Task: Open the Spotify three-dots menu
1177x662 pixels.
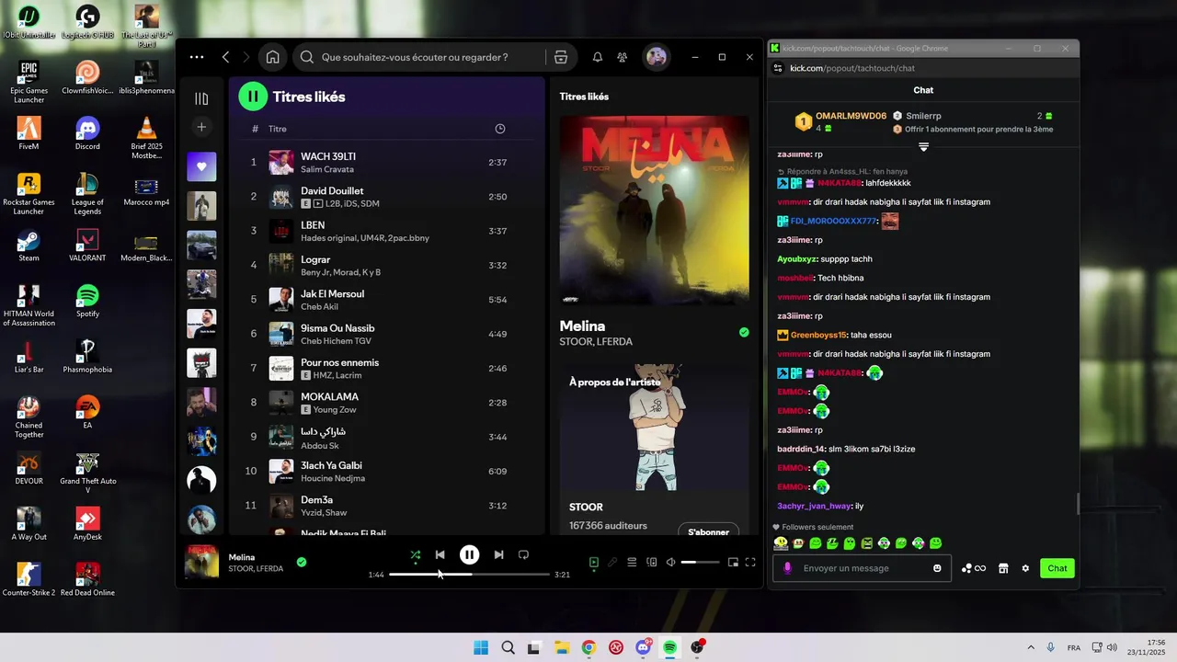Action: click(x=197, y=57)
